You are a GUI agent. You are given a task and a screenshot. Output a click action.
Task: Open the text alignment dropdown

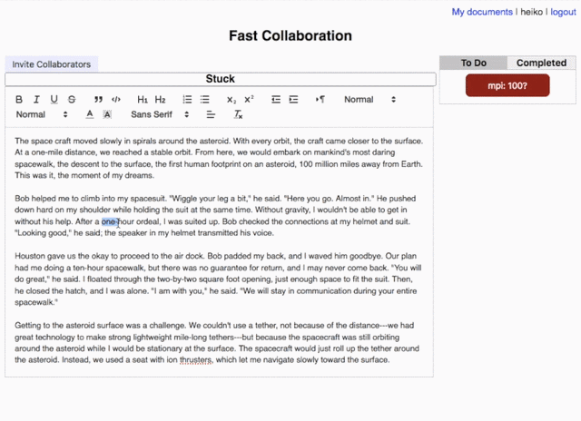point(211,114)
